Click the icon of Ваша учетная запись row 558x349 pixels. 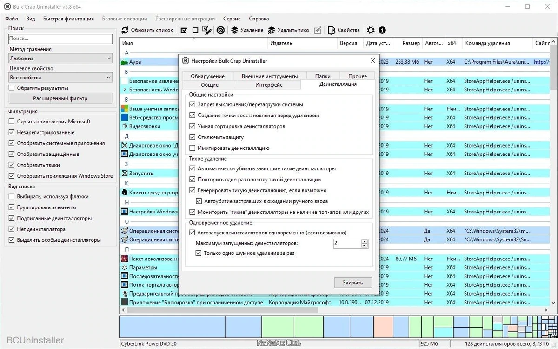pos(124,108)
